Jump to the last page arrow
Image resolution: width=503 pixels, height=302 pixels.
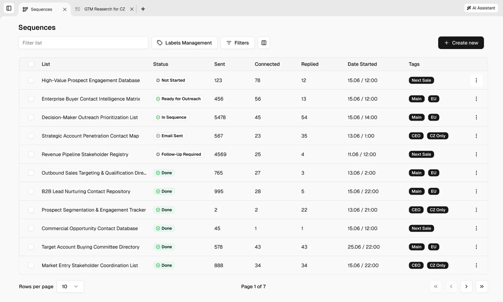click(x=482, y=287)
